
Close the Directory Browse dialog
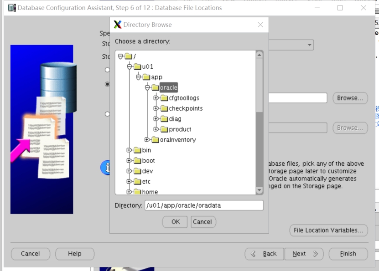pos(260,25)
